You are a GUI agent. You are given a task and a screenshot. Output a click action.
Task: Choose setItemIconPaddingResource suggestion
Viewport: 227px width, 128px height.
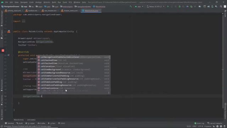(x=73, y=85)
